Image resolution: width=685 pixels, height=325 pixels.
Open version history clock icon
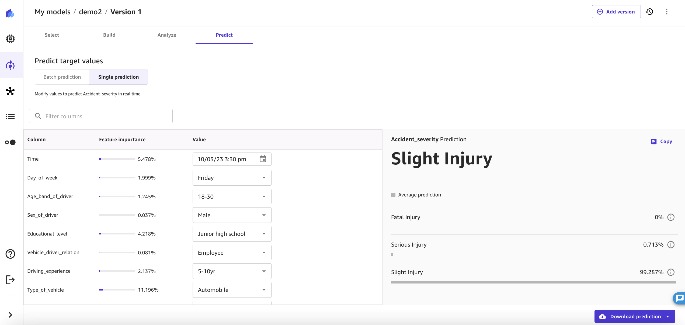(649, 12)
